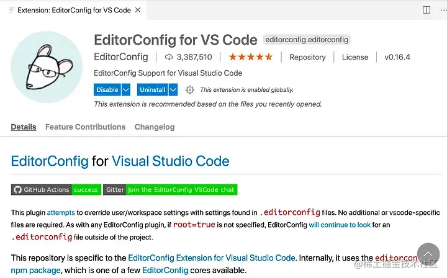Open the License link
447x278 pixels.
click(355, 57)
